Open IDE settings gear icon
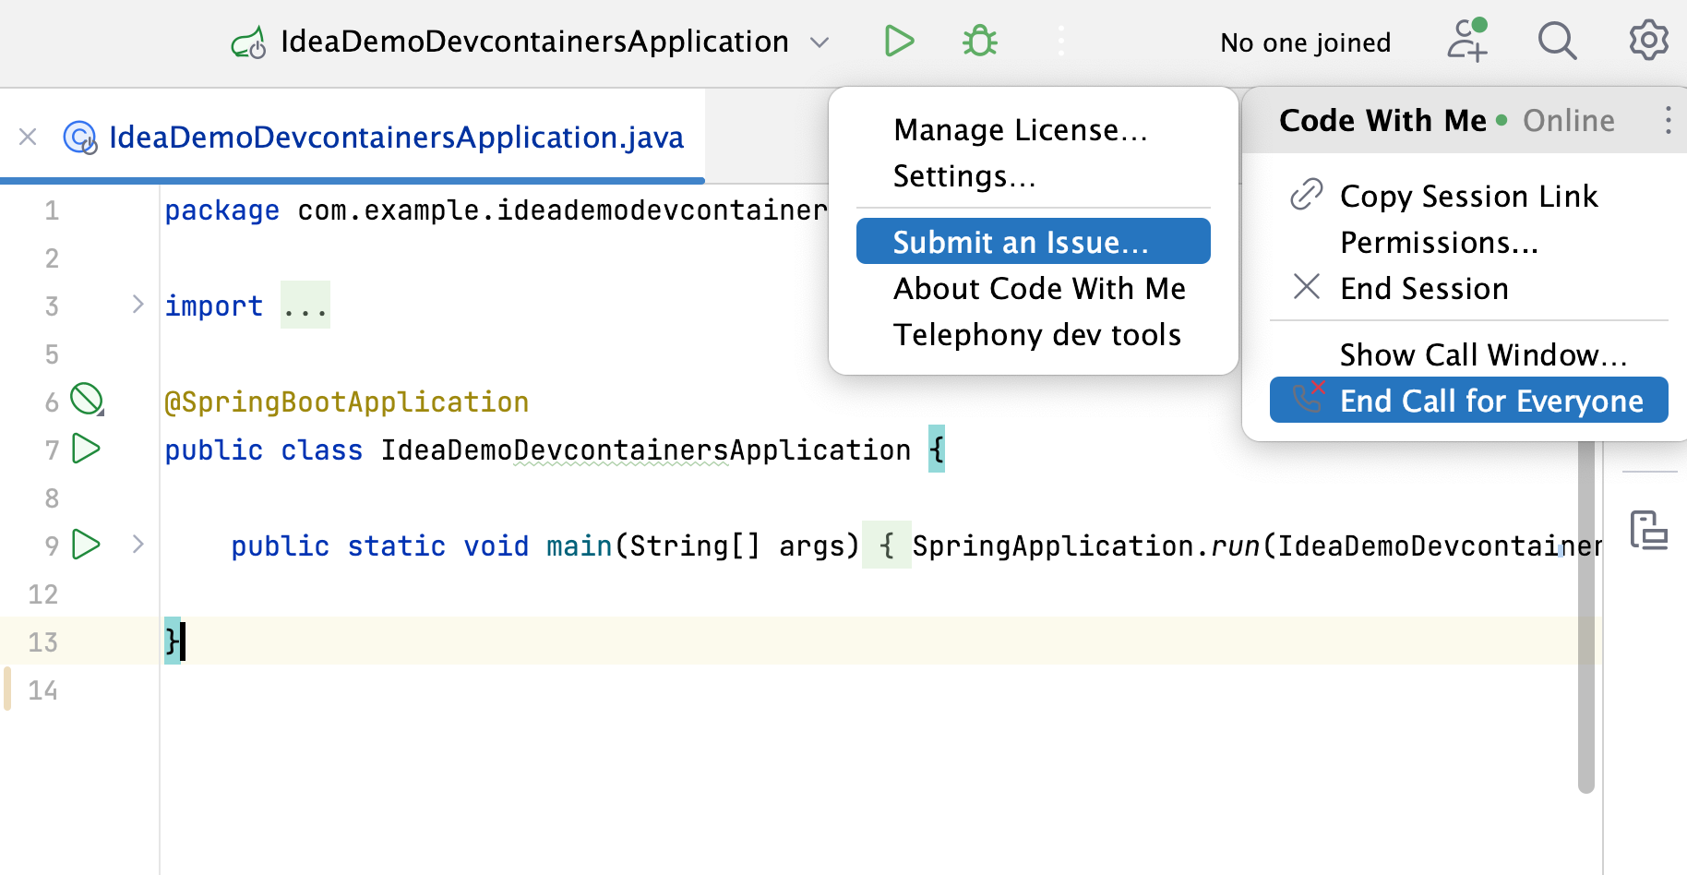The height and width of the screenshot is (875, 1687). pos(1648,42)
